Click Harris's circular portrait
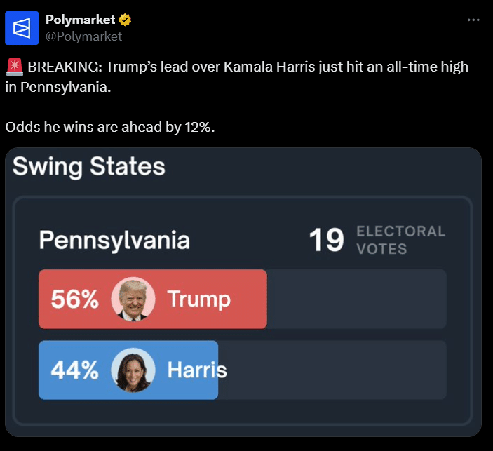493x451 pixels. [x=133, y=370]
